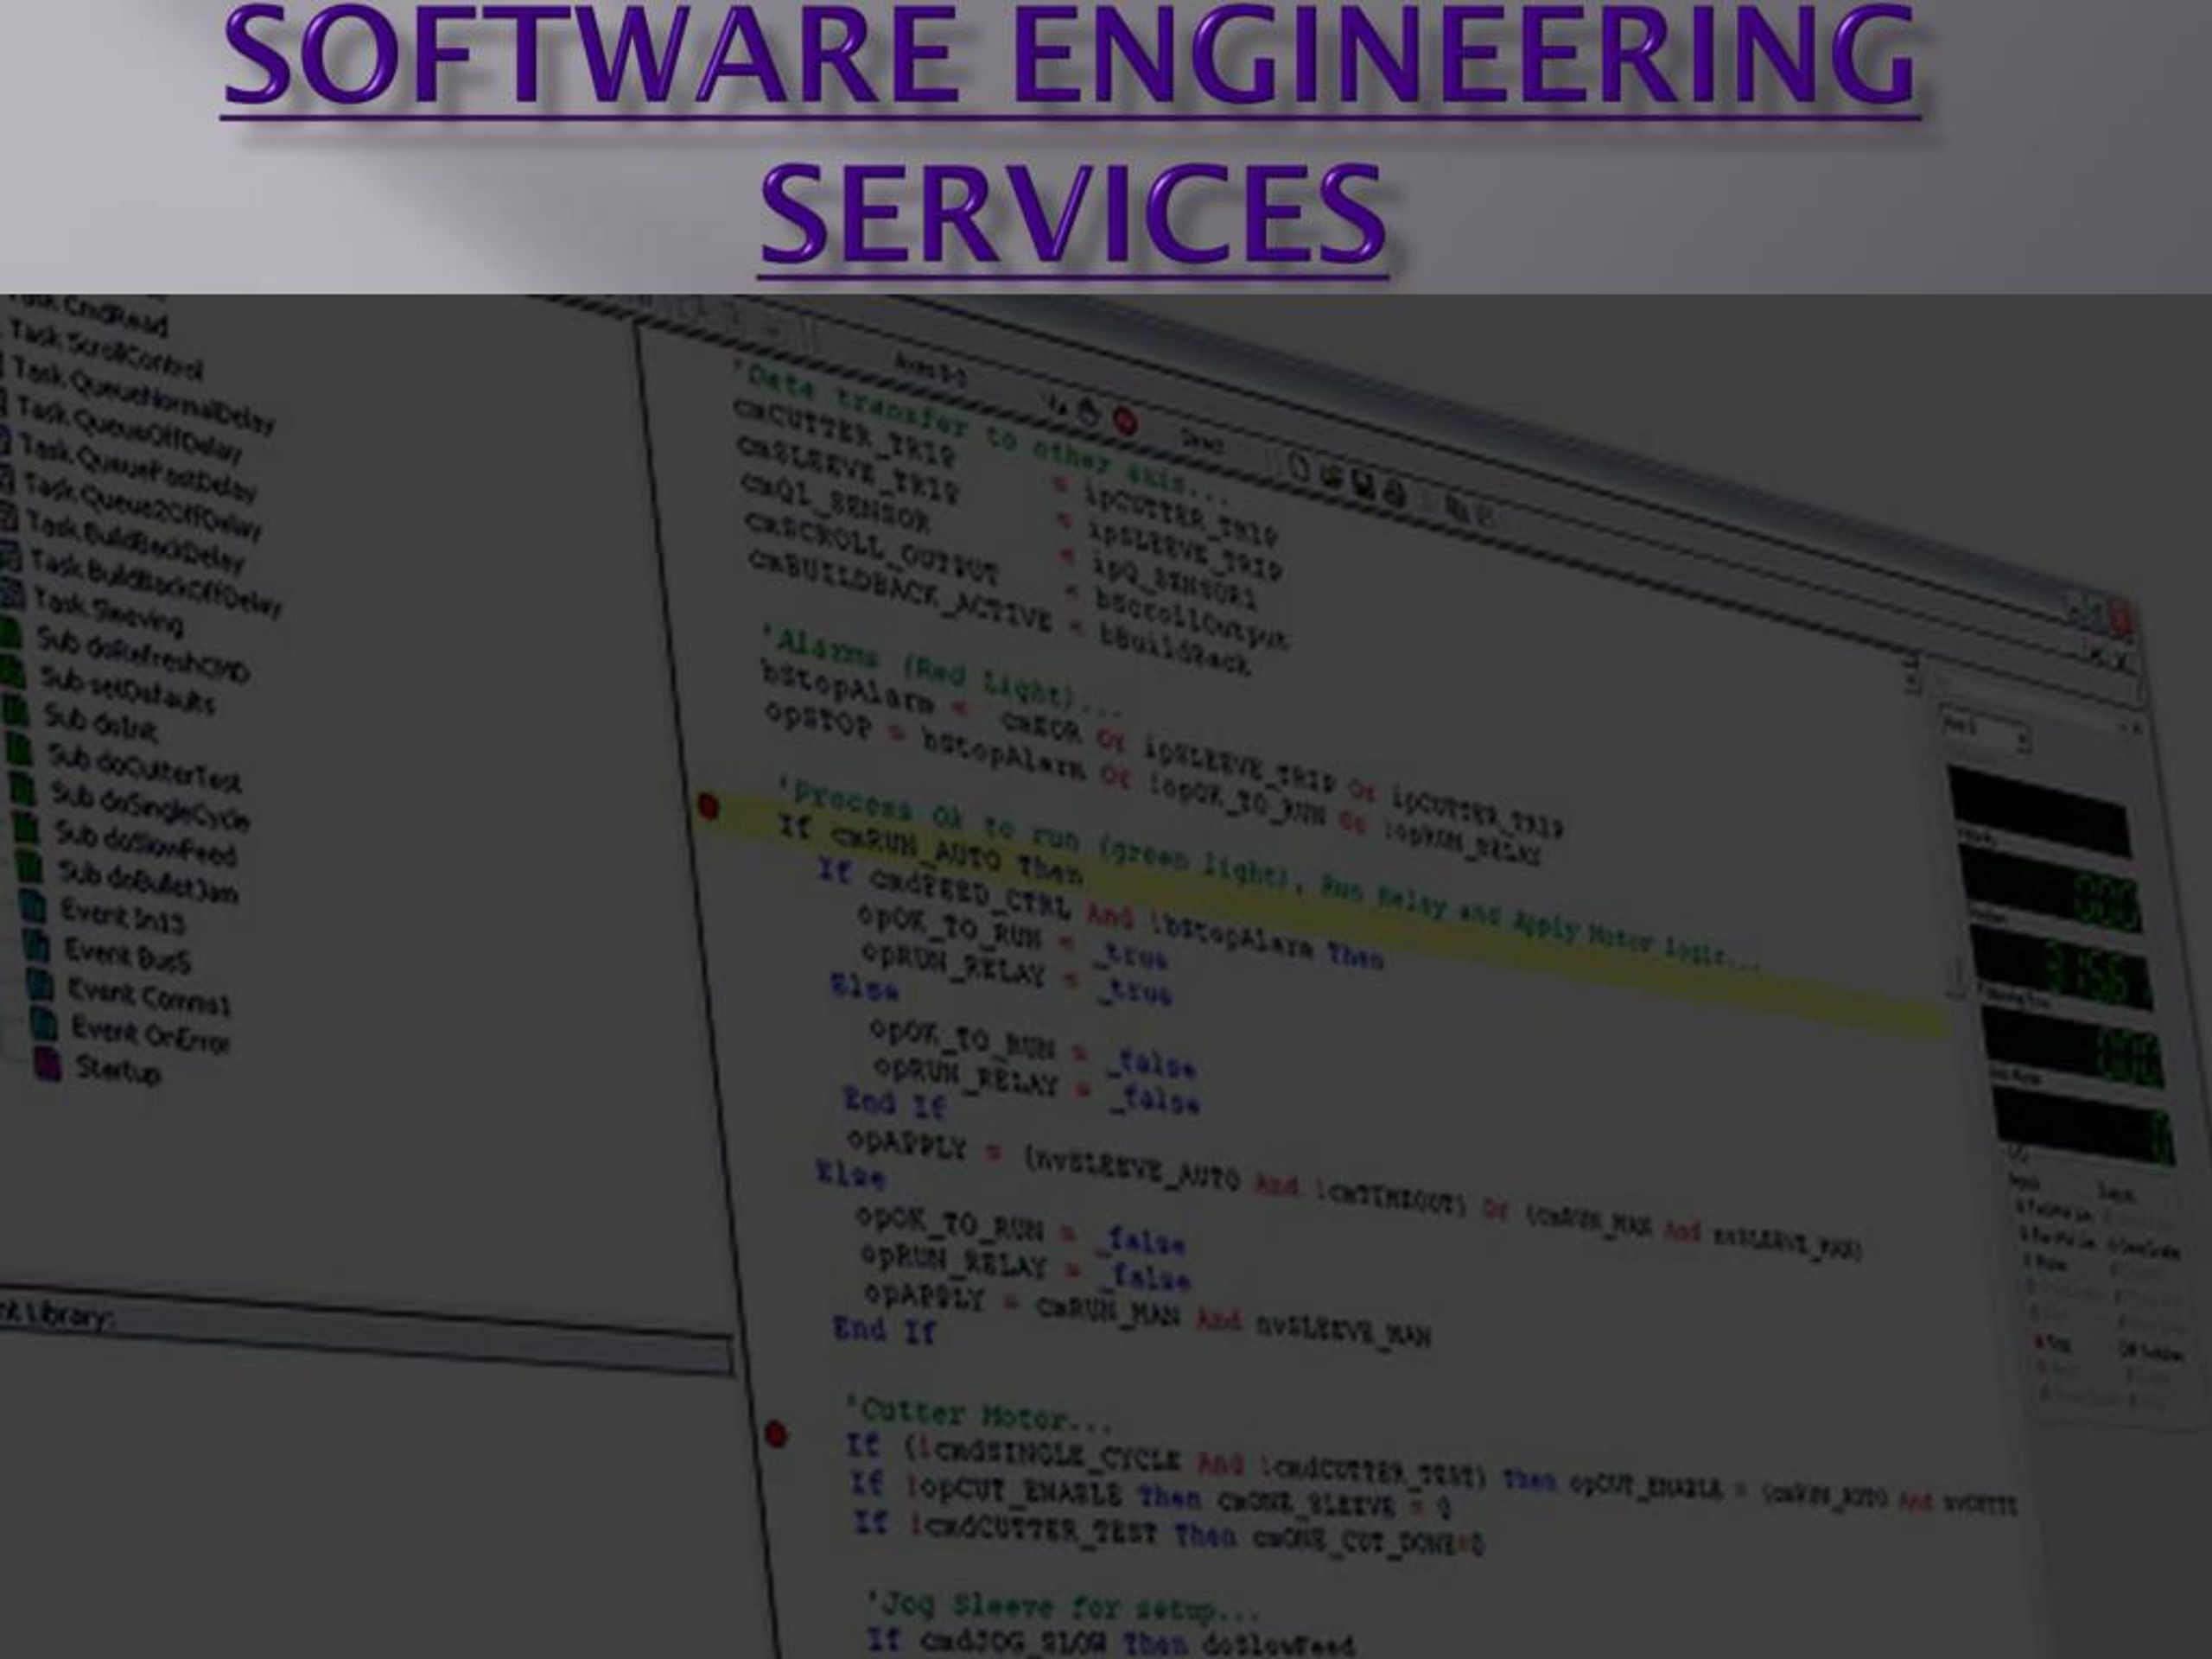
Task: Open Sub setDefaults in the tree
Action: (x=127, y=690)
